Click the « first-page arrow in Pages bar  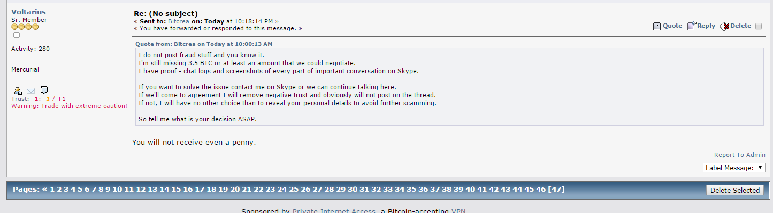tap(45, 189)
